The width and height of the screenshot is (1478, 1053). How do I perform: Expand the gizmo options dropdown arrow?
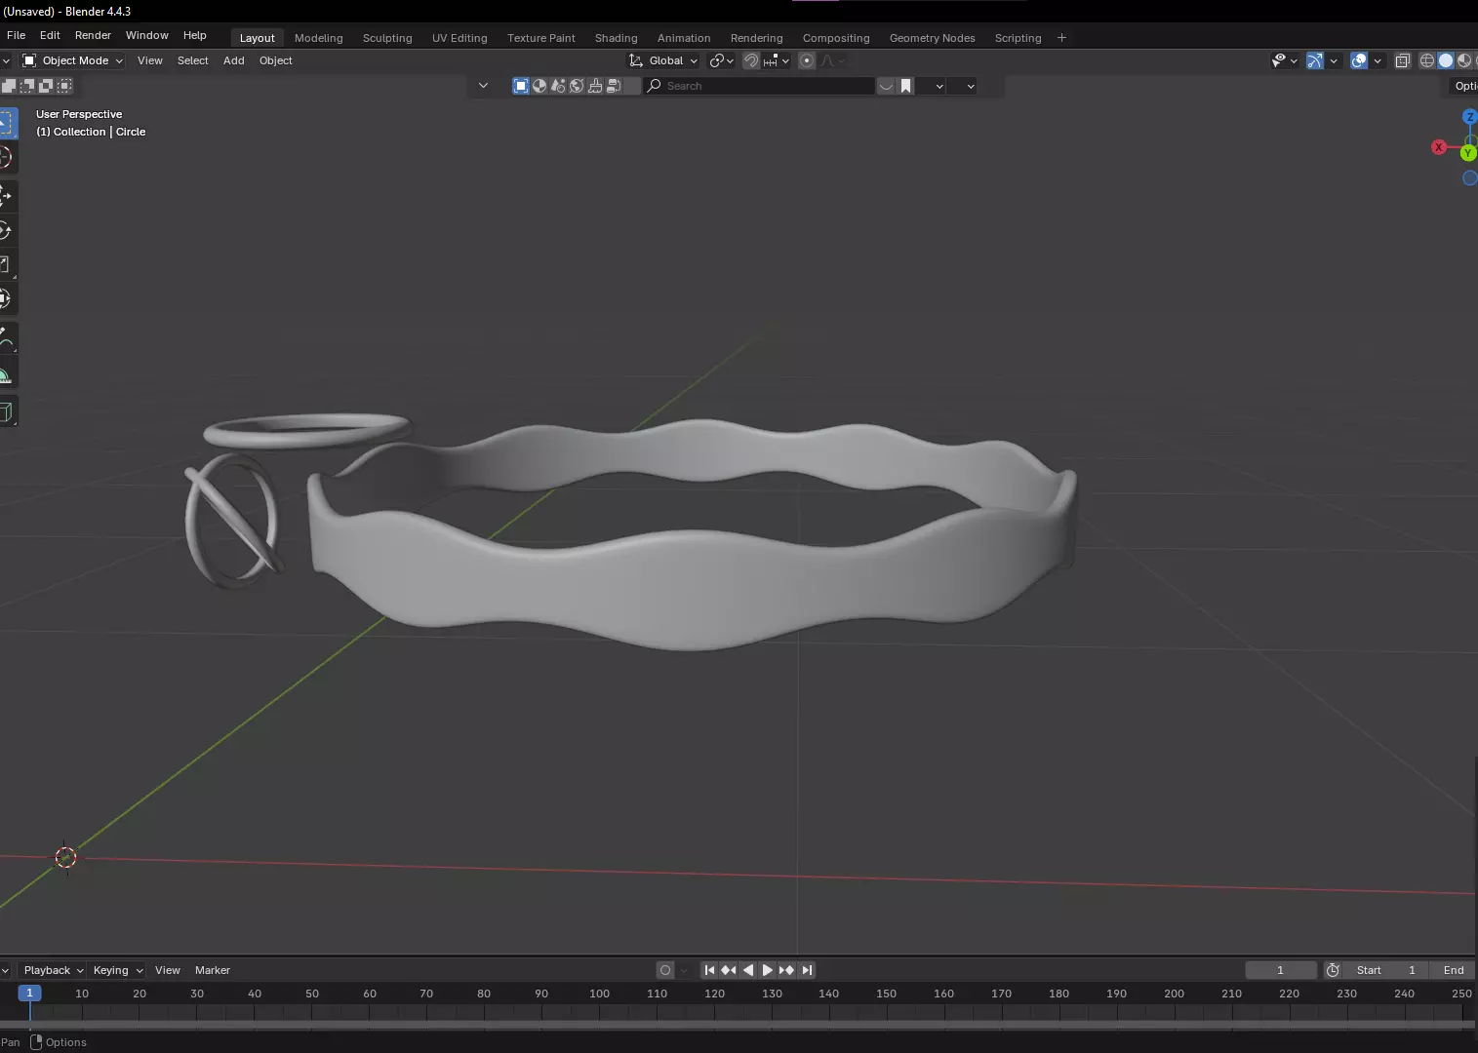coord(1334,60)
